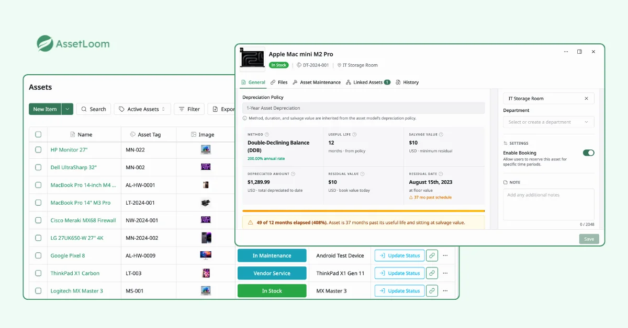The height and width of the screenshot is (328, 628).
Task: Open the HP Monitor 27" asset link
Action: (x=69, y=150)
